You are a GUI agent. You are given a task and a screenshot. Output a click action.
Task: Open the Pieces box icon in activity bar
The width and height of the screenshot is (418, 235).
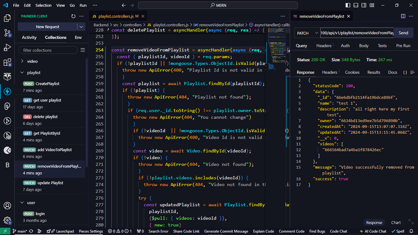7,77
